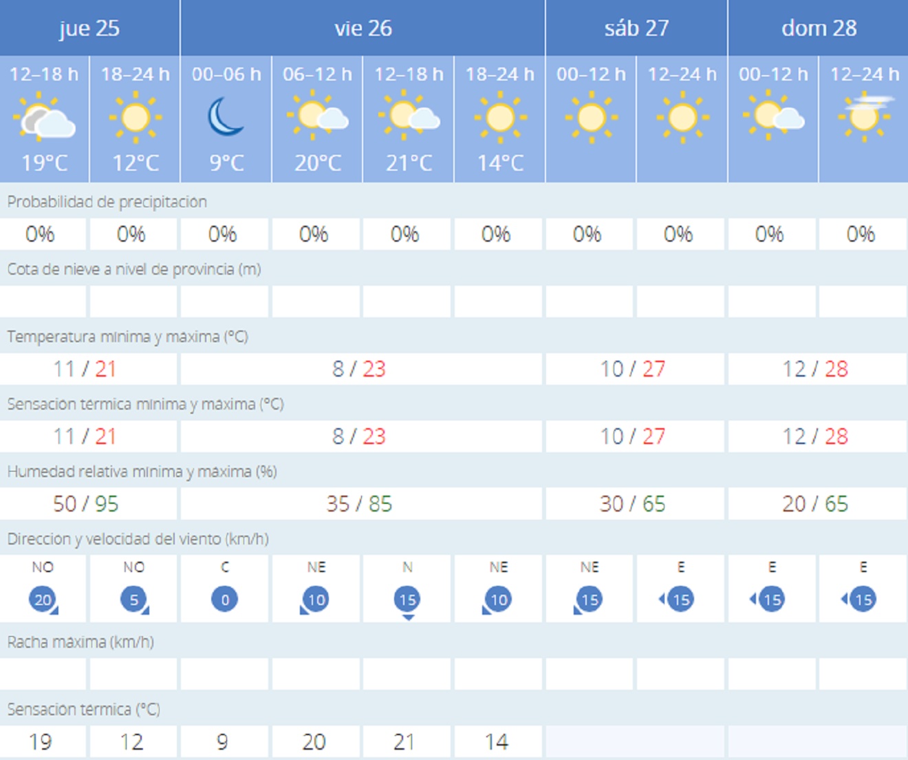908x760 pixels.
Task: Click the NE wind icon showing 15 km/h
Action: coord(590,599)
